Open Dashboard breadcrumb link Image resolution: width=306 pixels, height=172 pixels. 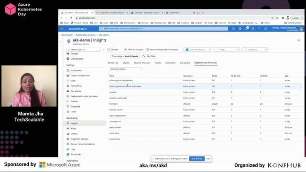pos(67,35)
